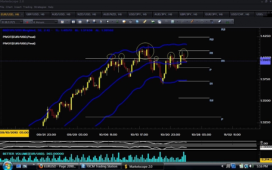Open the Insert menu
Image resolution: width=272 pixels, height=170 pixels.
(18, 7)
